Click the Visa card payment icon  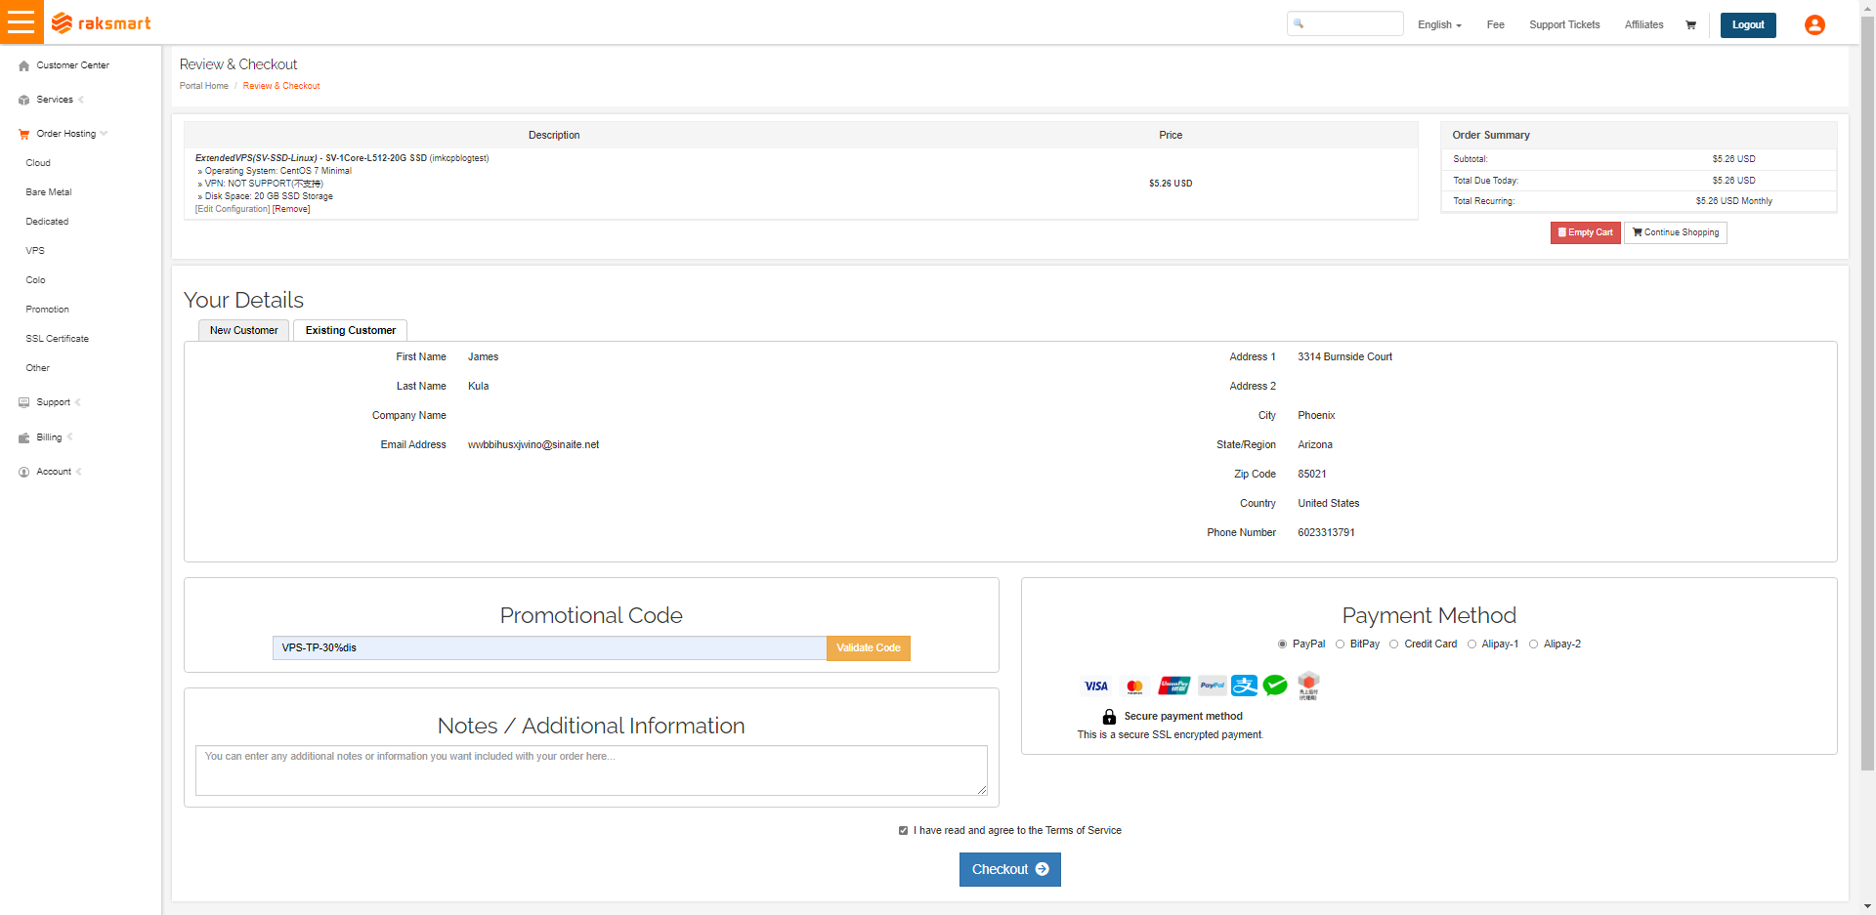point(1096,686)
